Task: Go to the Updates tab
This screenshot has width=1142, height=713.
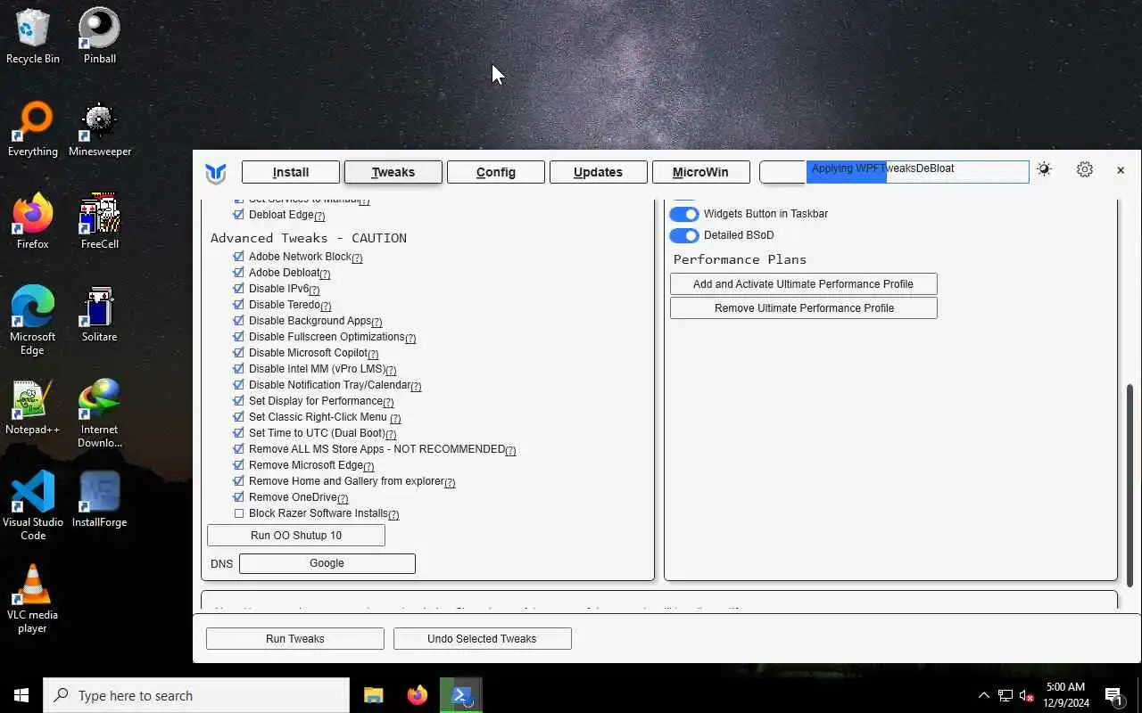Action: (599, 172)
